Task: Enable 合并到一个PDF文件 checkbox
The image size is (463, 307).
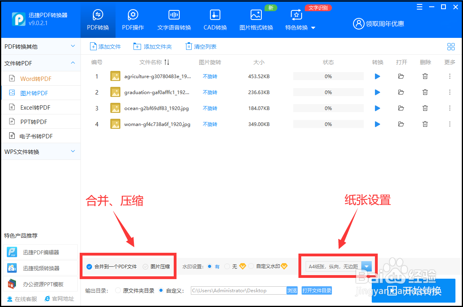Action: click(x=89, y=266)
